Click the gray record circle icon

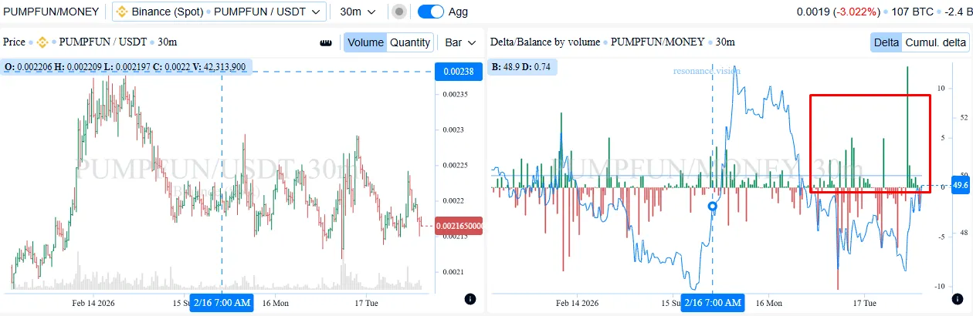pyautogui.click(x=398, y=12)
